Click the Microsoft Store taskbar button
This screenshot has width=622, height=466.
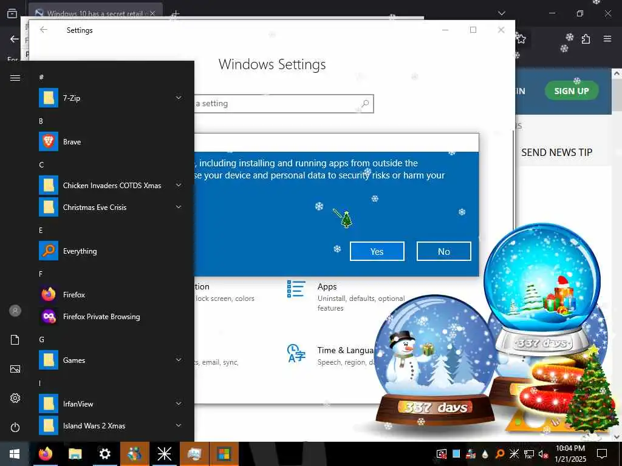pyautogui.click(x=224, y=454)
